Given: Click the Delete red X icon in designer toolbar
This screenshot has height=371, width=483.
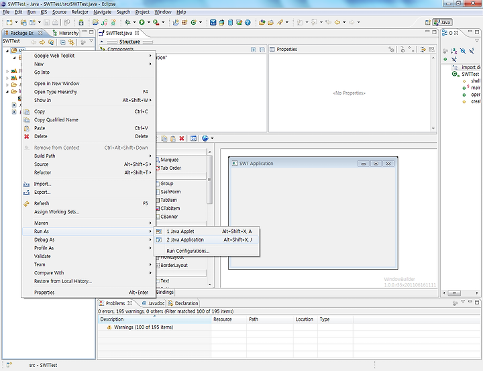Looking at the screenshot, I should 182,138.
